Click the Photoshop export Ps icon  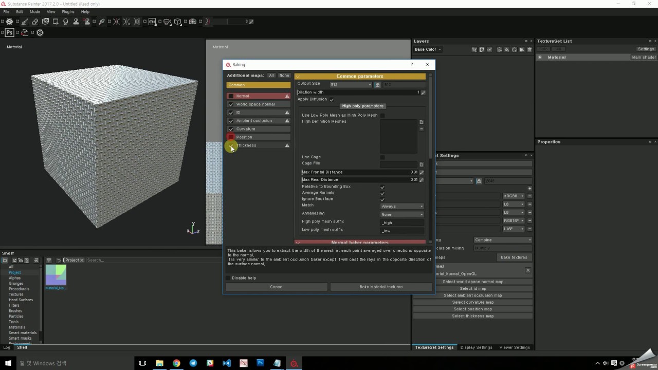(9, 32)
